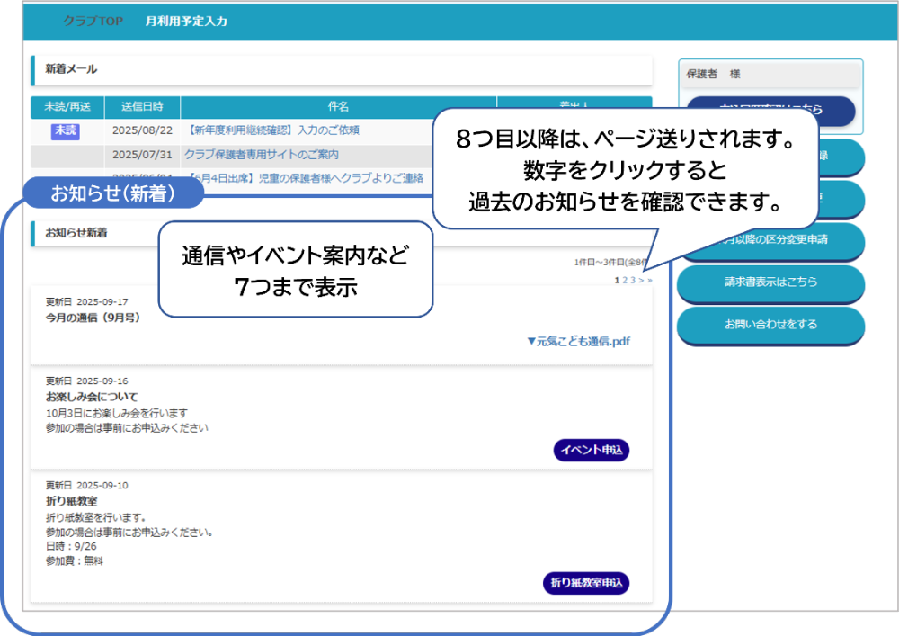Click お問い合わせをする button
This screenshot has height=636, width=899.
pyautogui.click(x=770, y=325)
